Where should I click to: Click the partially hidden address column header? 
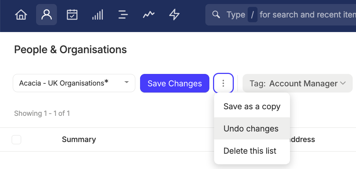pos(301,139)
